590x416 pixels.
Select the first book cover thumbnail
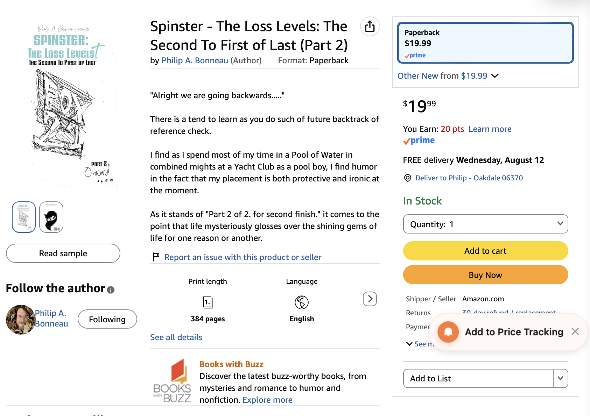[24, 217]
